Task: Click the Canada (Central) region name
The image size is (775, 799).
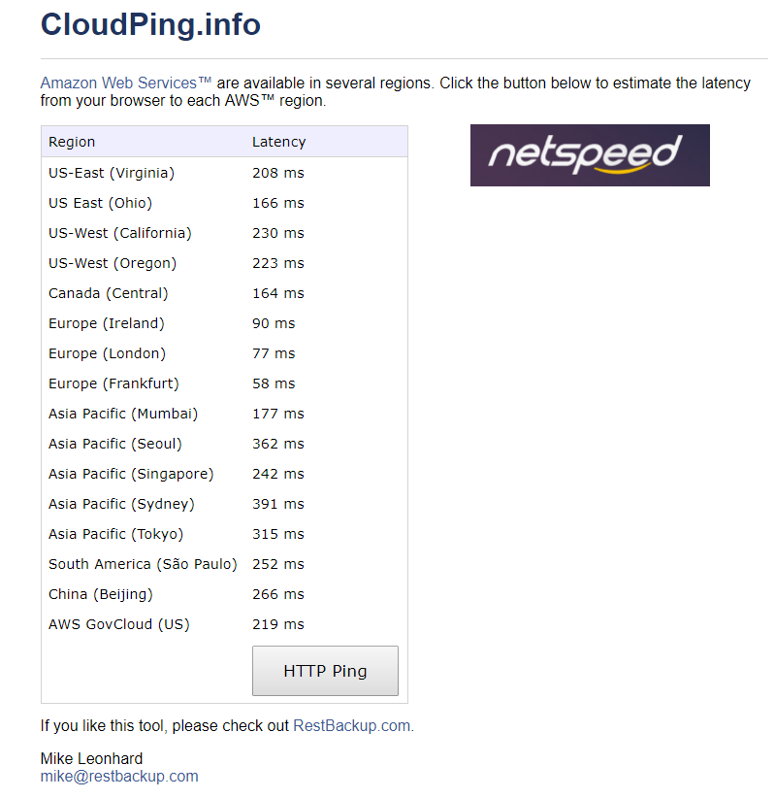Action: (108, 293)
